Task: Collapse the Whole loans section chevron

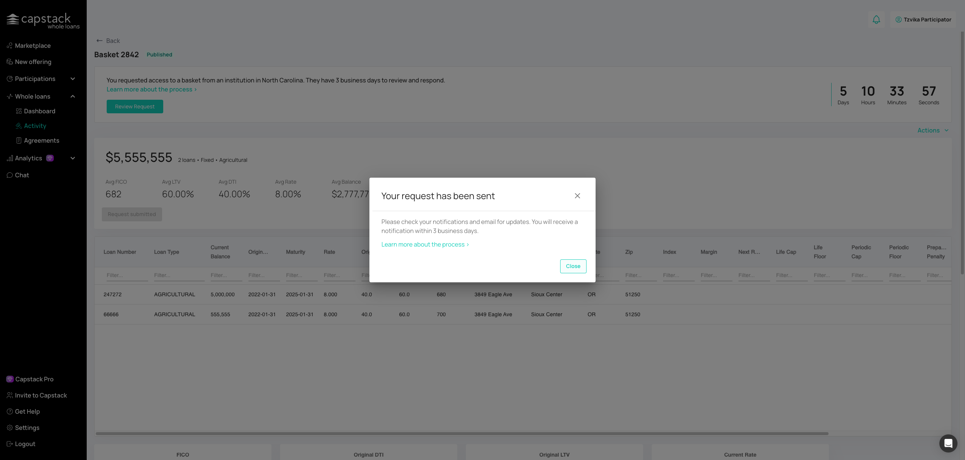Action: pos(73,96)
